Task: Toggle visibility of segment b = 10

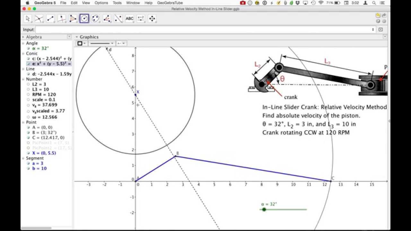Action: (28, 168)
